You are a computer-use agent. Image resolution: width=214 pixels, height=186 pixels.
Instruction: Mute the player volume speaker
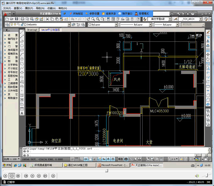click(197, 176)
